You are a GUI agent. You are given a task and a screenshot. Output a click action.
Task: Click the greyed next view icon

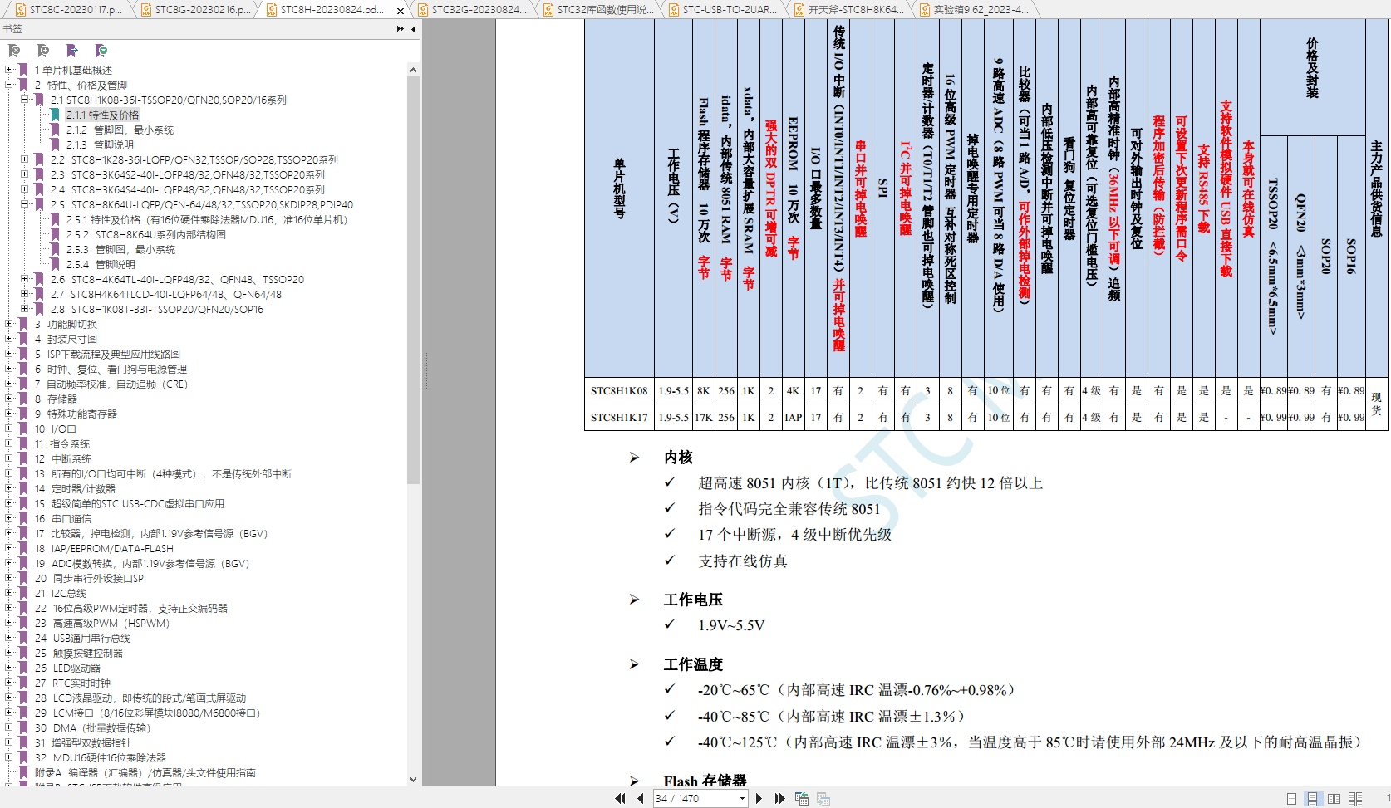(823, 798)
